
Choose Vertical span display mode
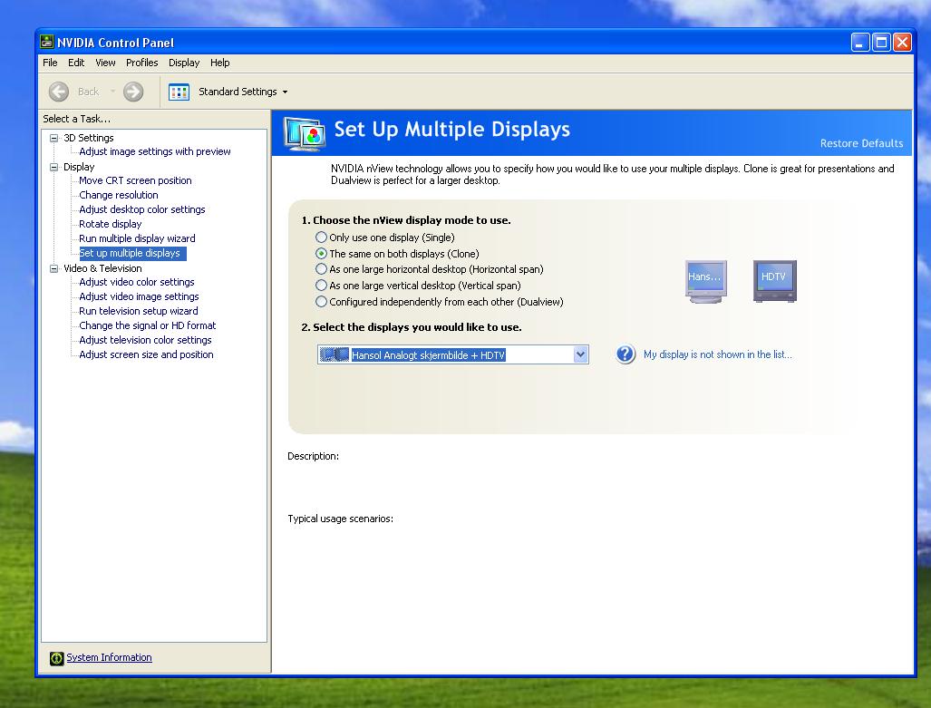tap(321, 285)
